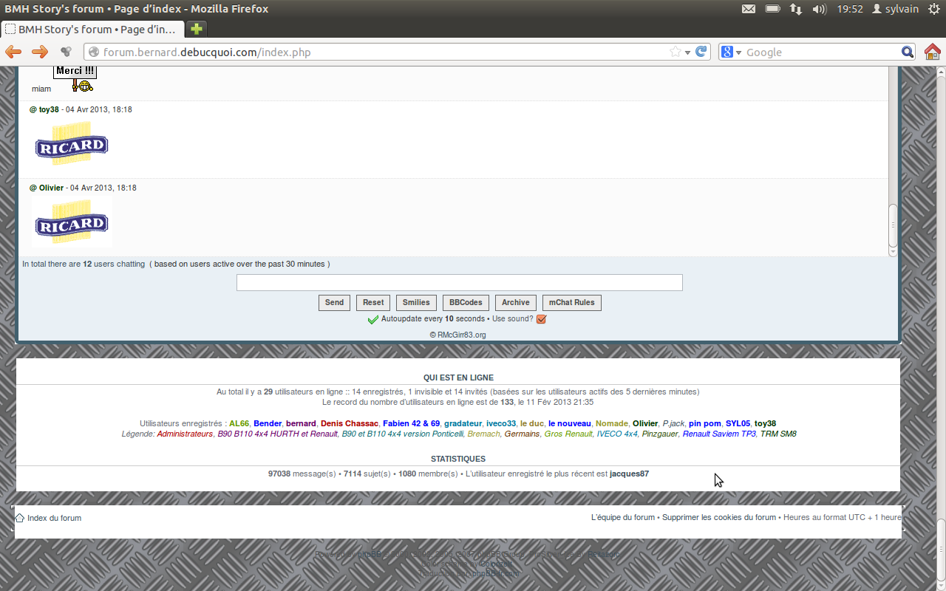Expand the URL history dropdown arrow
The height and width of the screenshot is (591, 946).
(687, 52)
